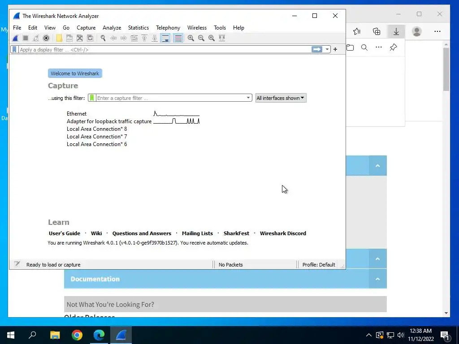459x344 pixels.
Task: Pin the Edge downloads panel
Action: tap(393, 47)
